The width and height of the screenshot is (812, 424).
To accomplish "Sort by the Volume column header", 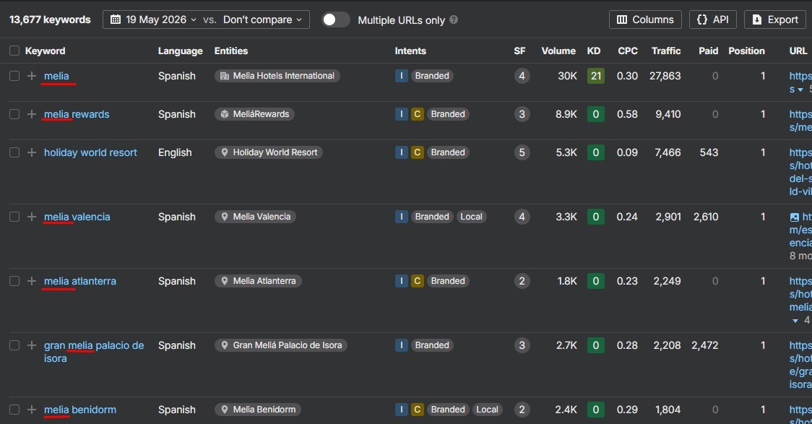I will [558, 51].
